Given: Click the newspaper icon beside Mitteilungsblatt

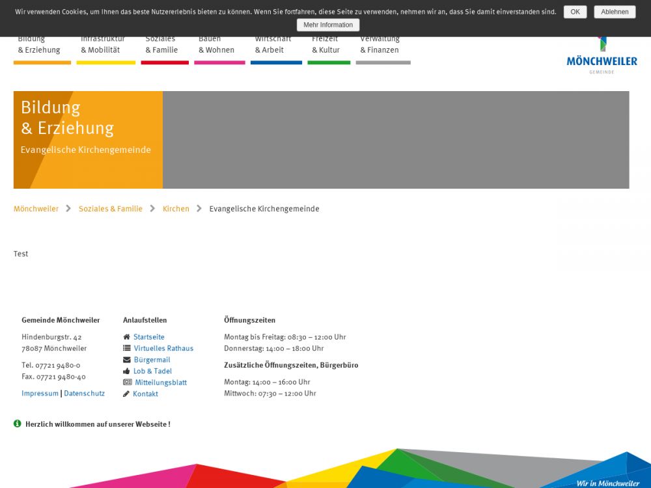Looking at the screenshot, I should [127, 383].
